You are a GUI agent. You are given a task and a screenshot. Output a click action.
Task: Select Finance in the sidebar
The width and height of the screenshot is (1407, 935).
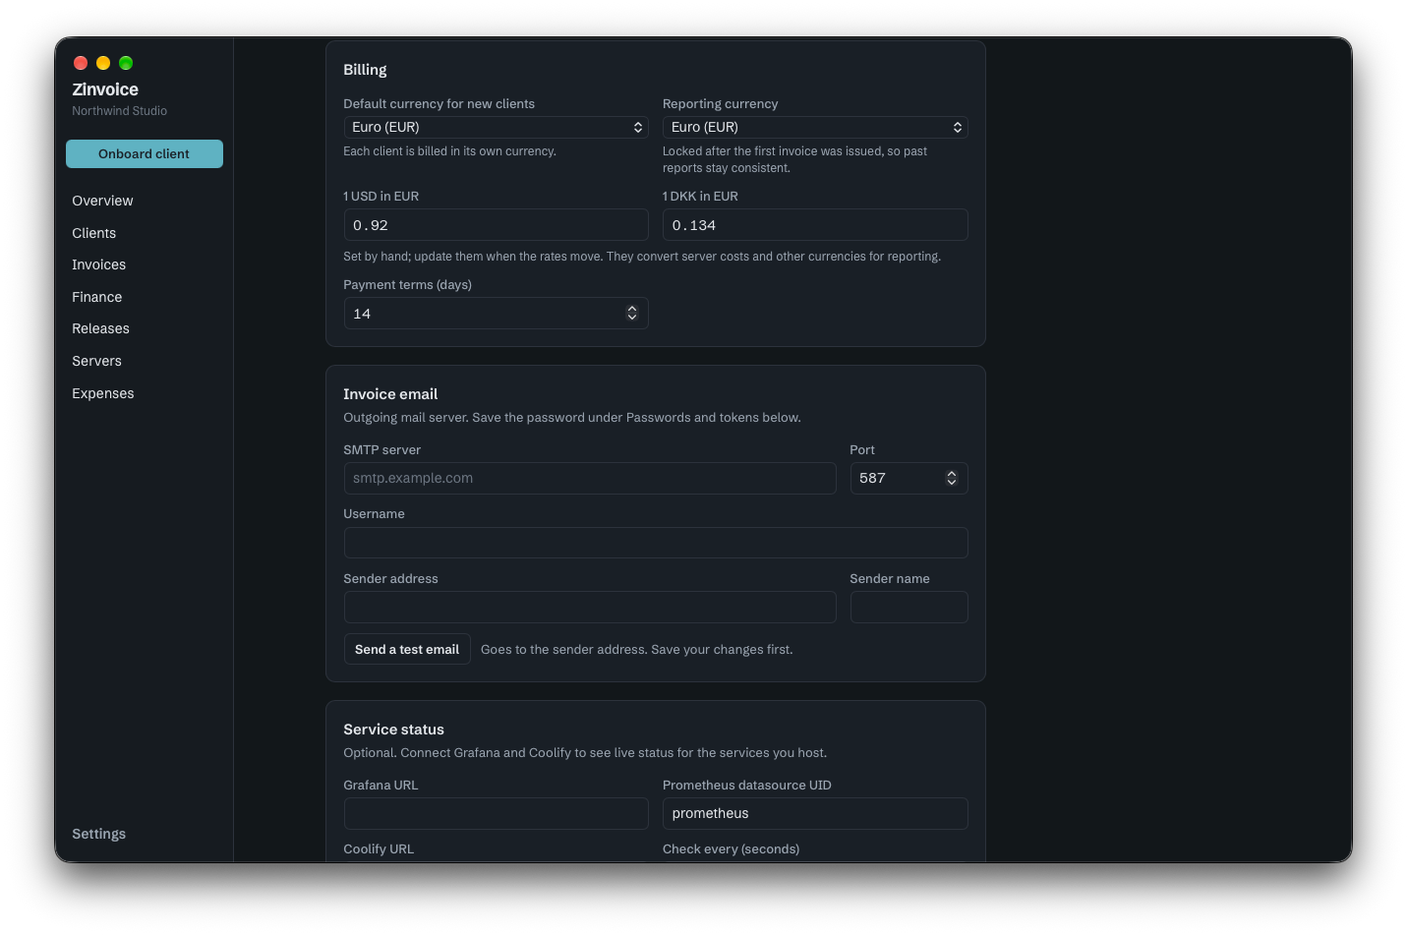[96, 297]
